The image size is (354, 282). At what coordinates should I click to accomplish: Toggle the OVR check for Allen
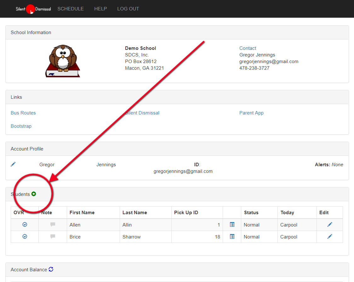(25, 225)
